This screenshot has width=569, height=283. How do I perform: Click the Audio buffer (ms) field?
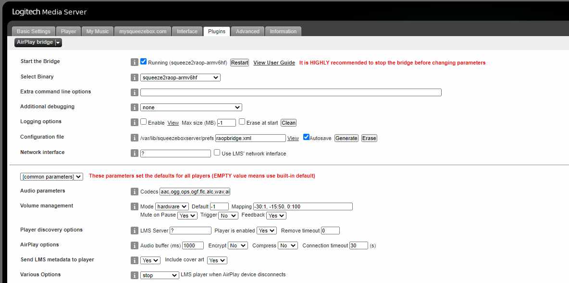coord(193,245)
